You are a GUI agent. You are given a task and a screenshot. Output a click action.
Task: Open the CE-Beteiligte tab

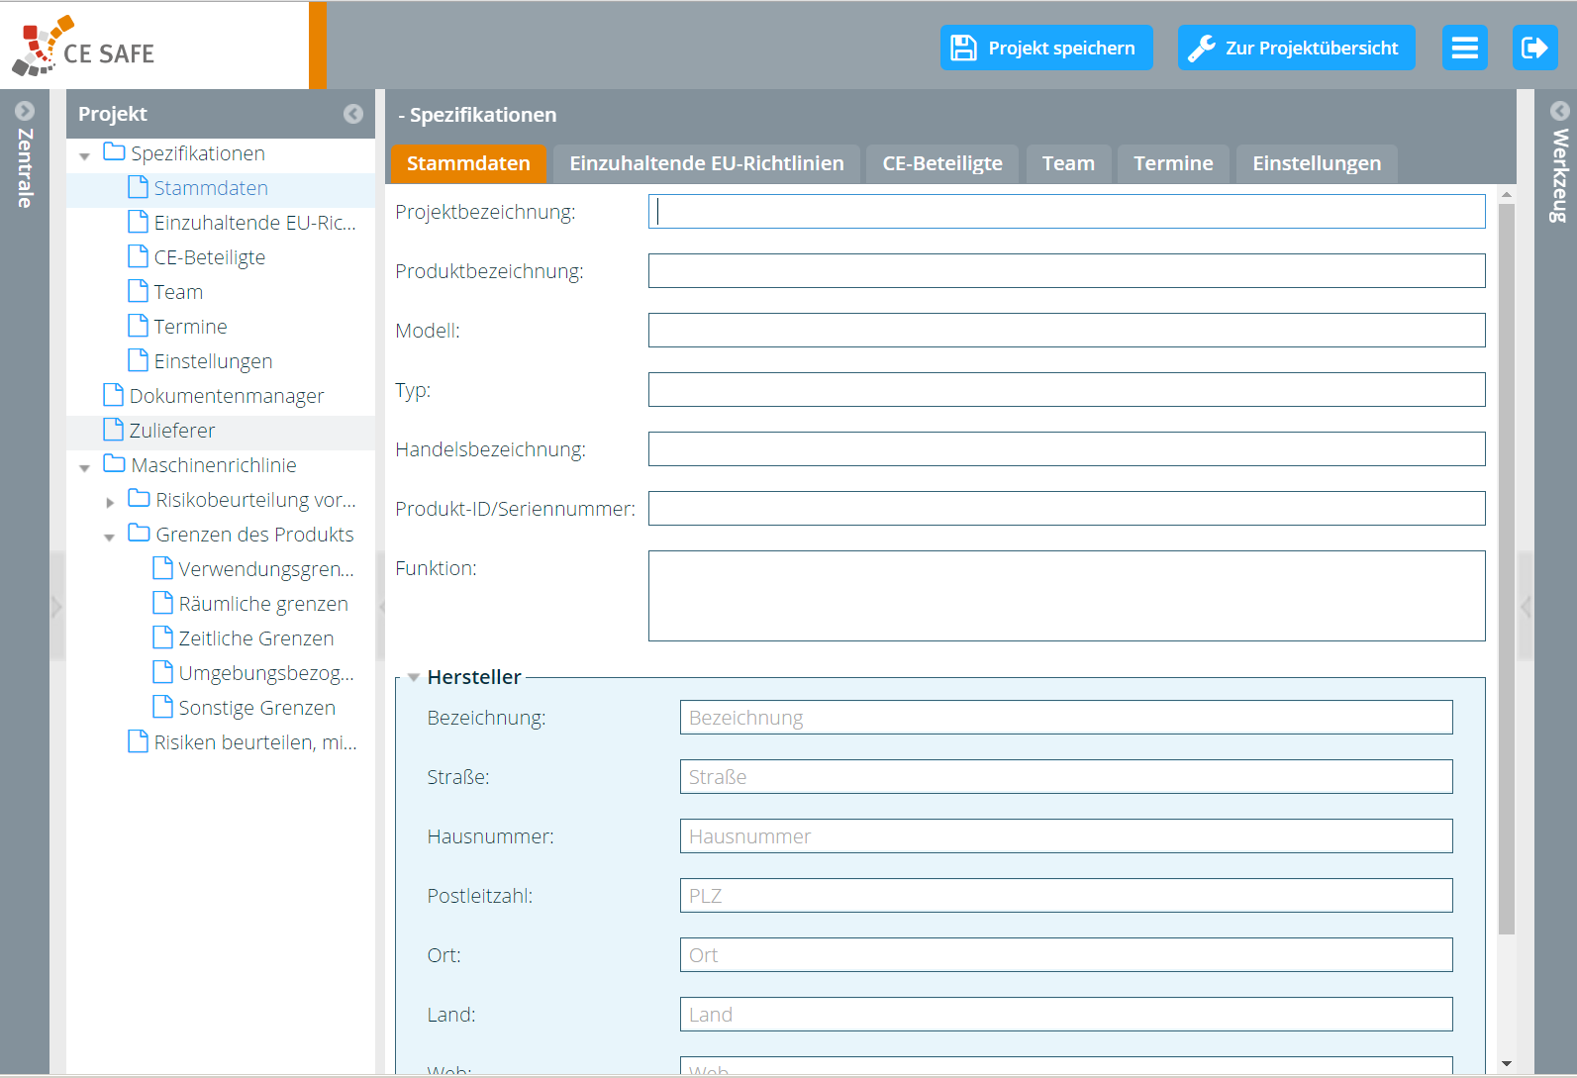pos(942,163)
